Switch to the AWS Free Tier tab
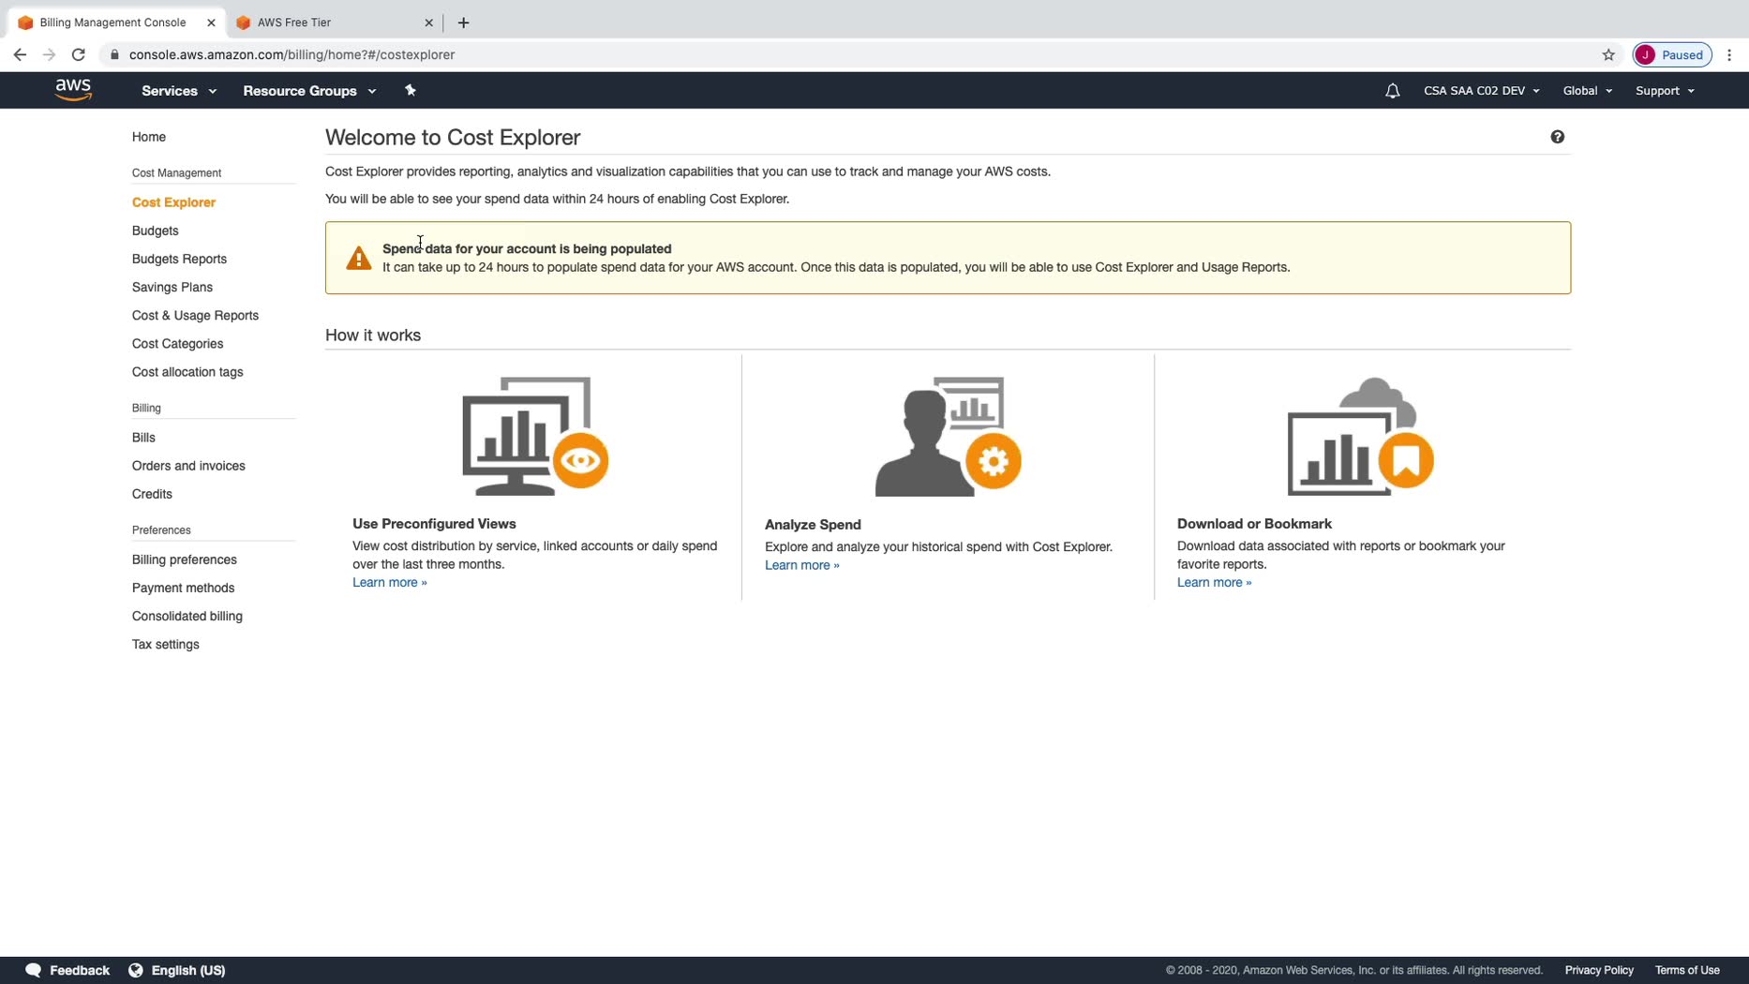1749x984 pixels. 335,22
